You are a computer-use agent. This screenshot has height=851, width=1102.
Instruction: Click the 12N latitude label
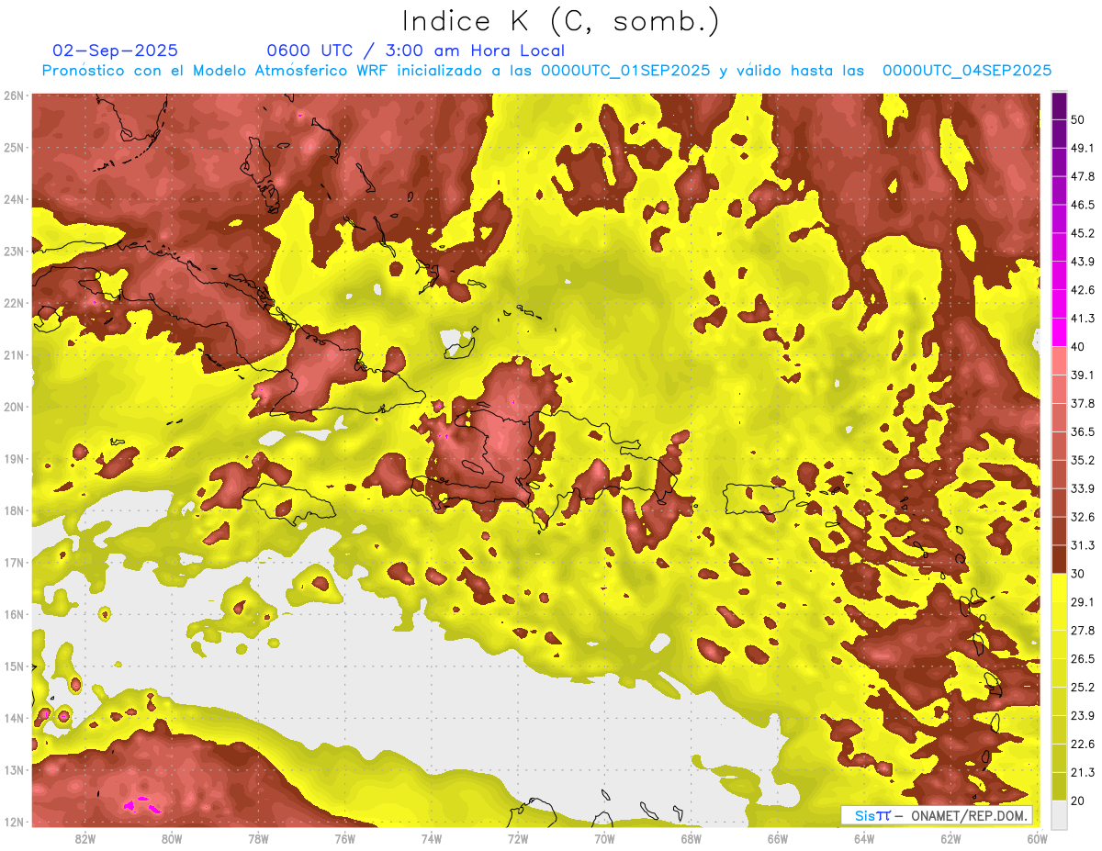point(14,822)
